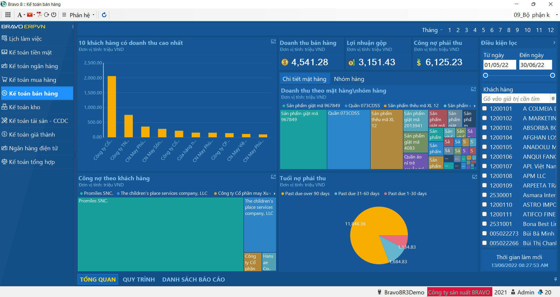Select customer 005022273 Bùi Bá Minh checkbox

tap(485, 234)
